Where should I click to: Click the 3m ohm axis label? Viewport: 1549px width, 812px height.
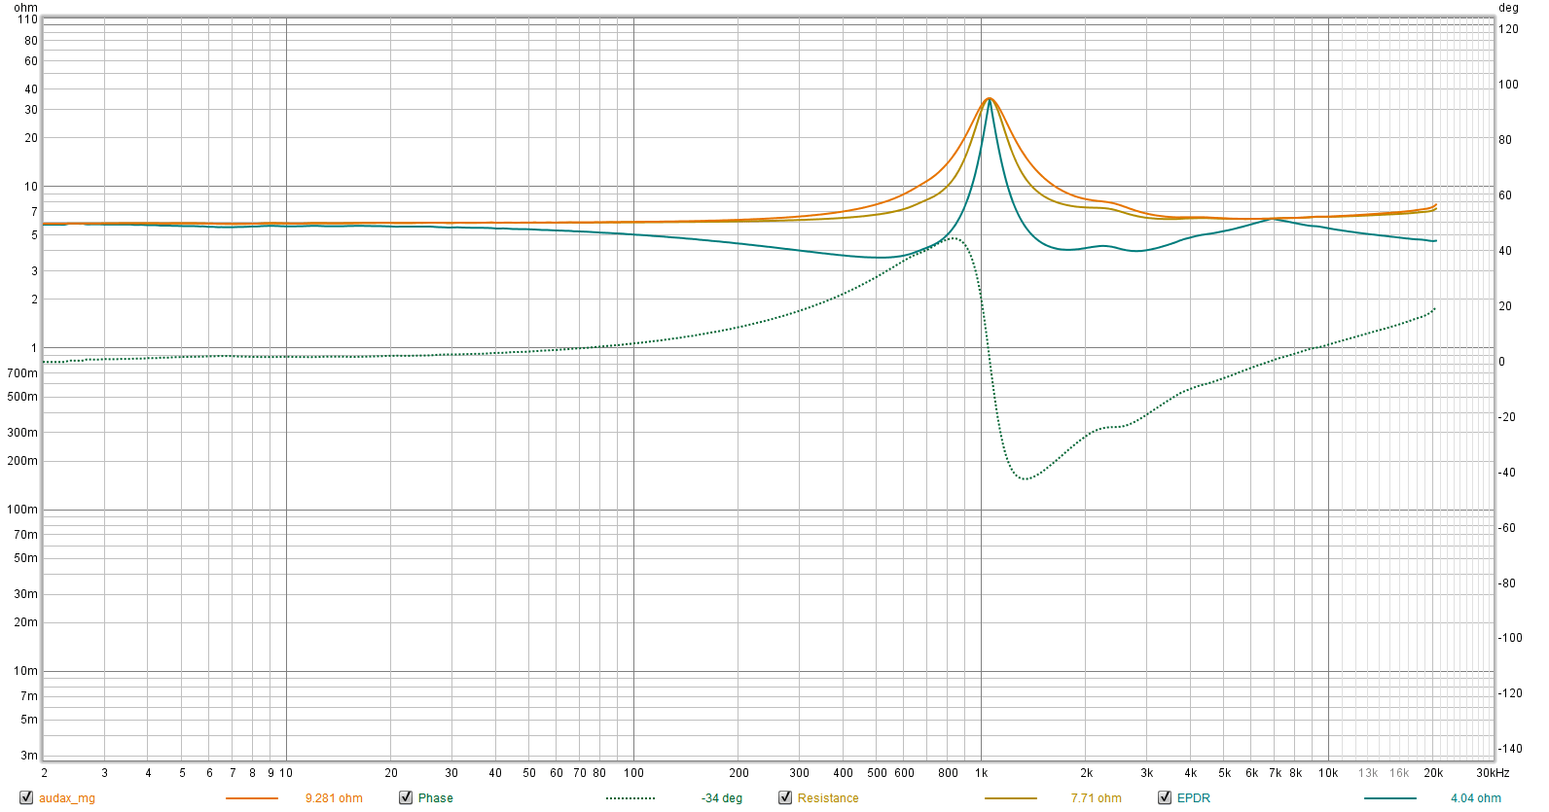pyautogui.click(x=29, y=756)
